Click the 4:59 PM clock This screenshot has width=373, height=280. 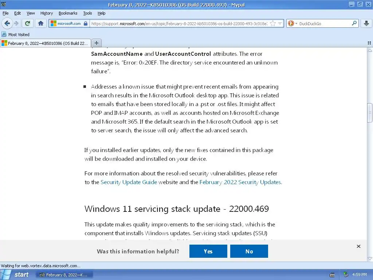(360, 275)
